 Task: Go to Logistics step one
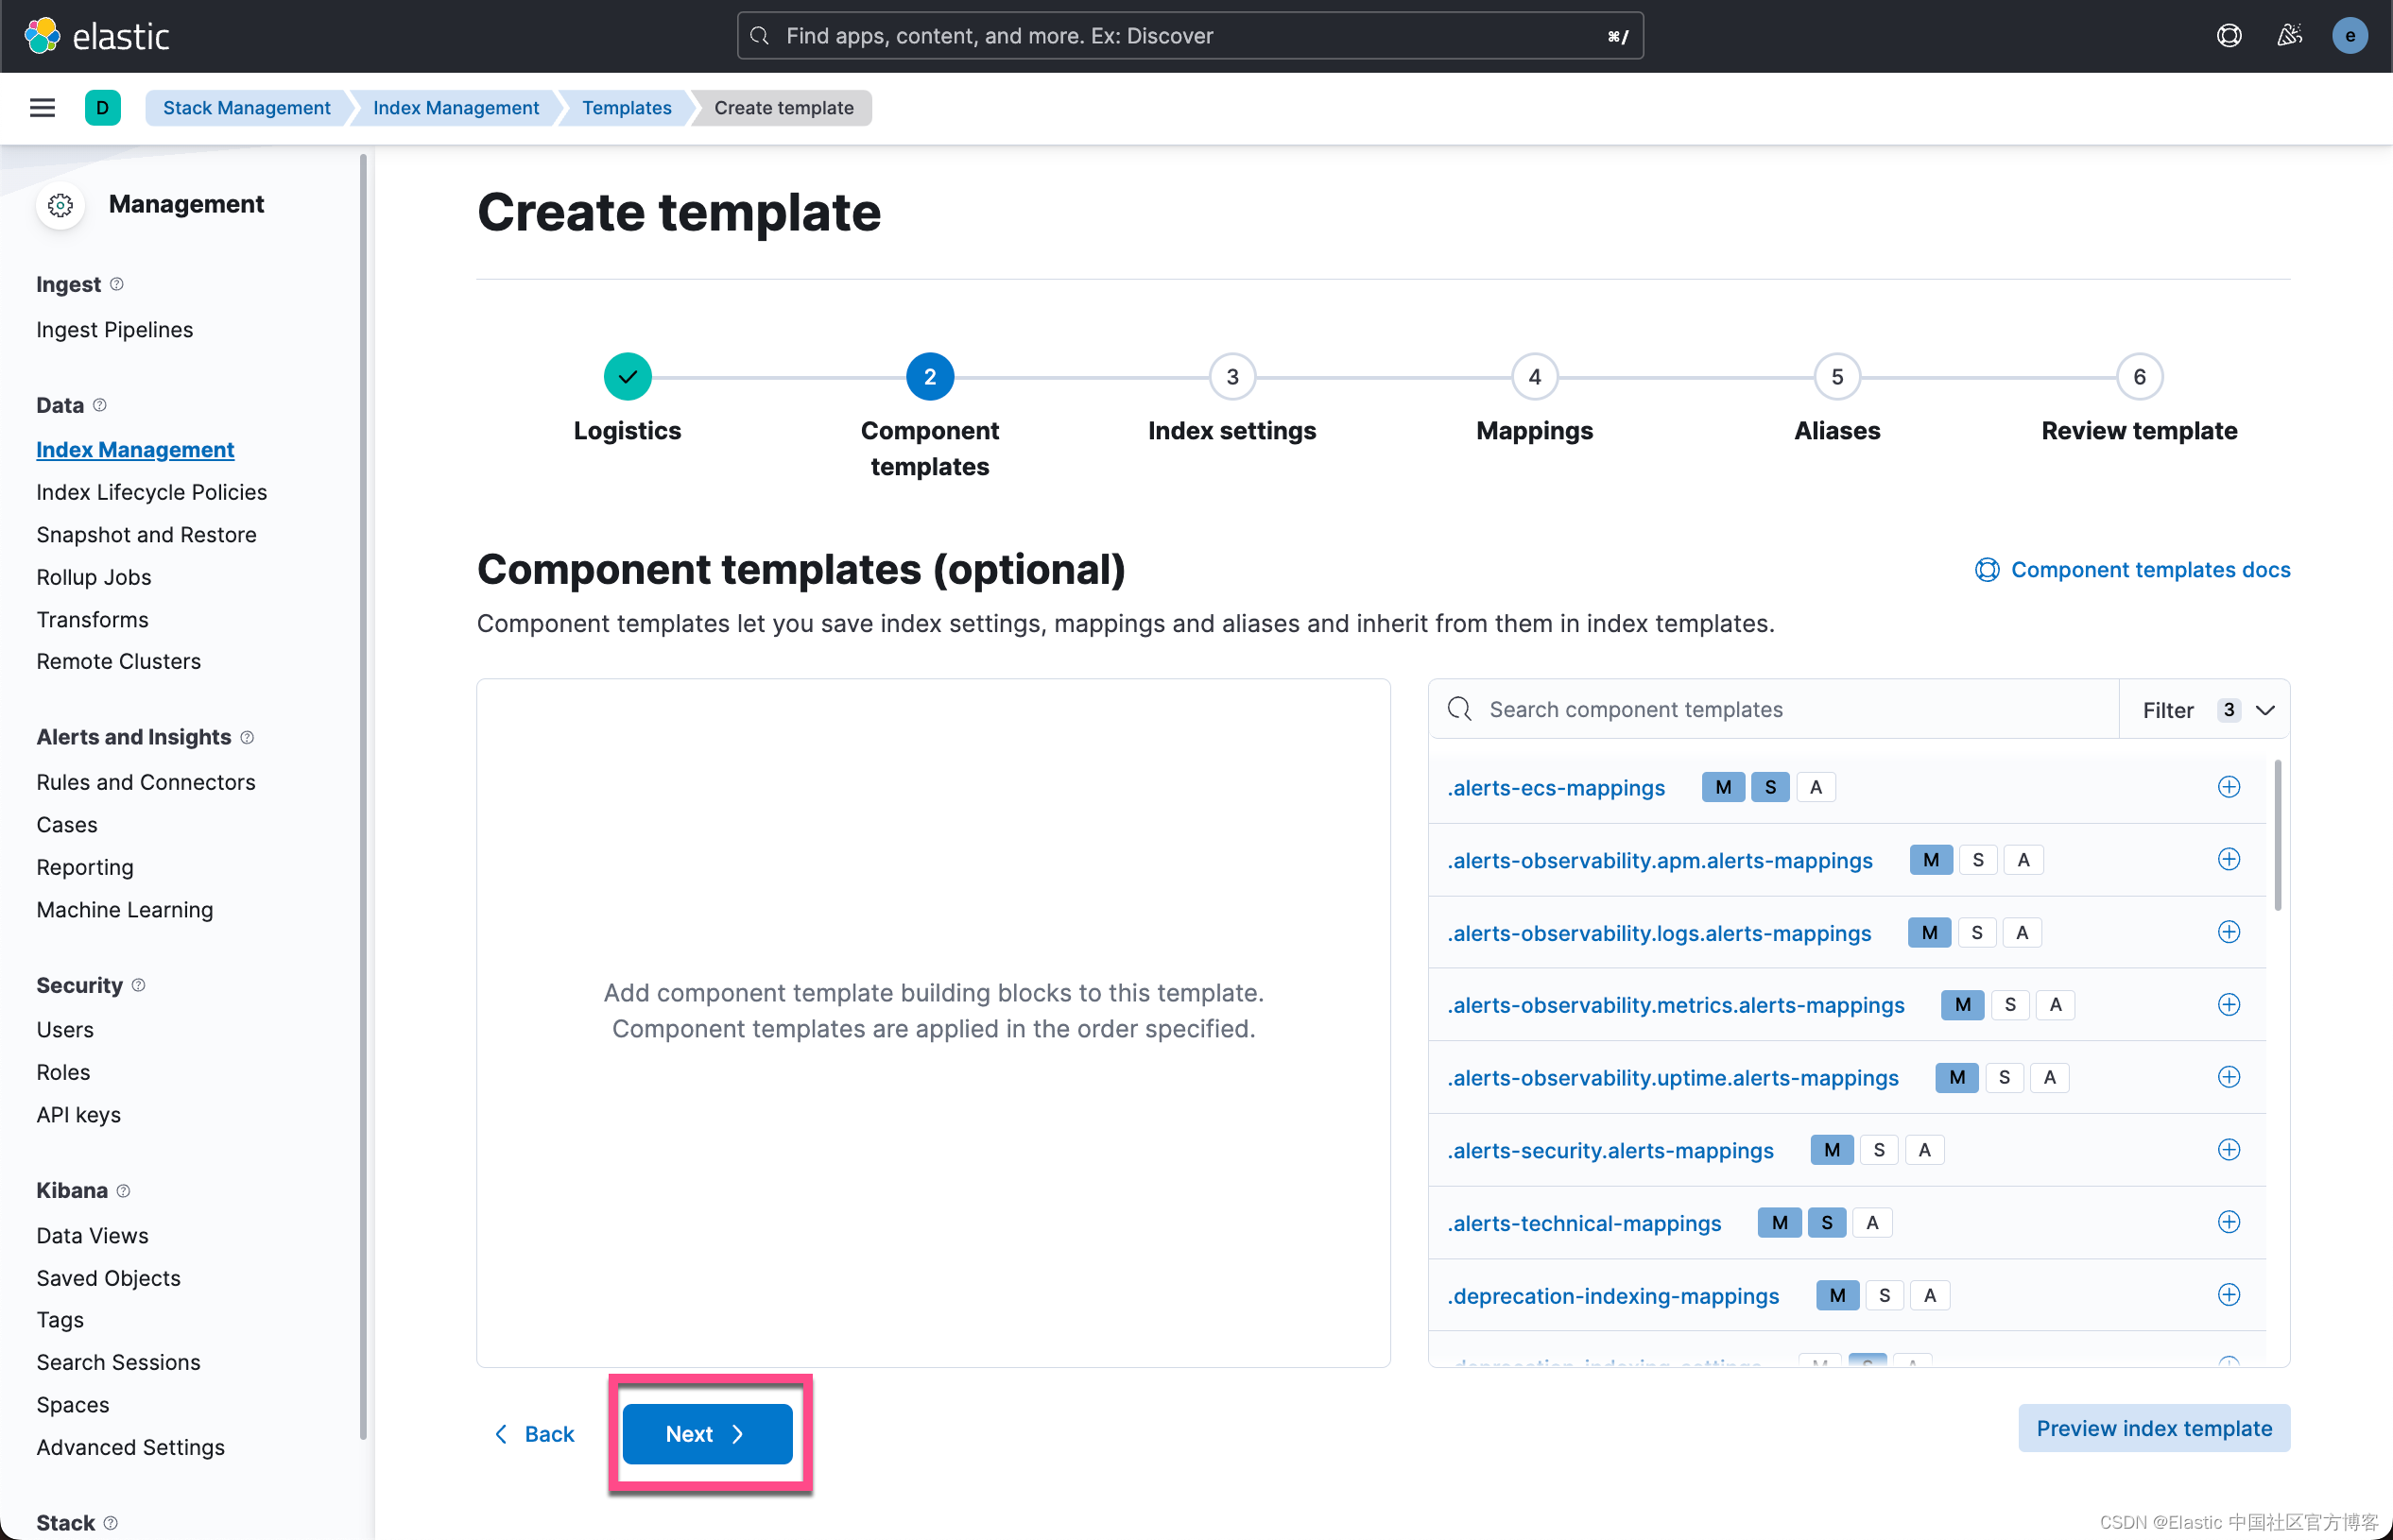628,377
